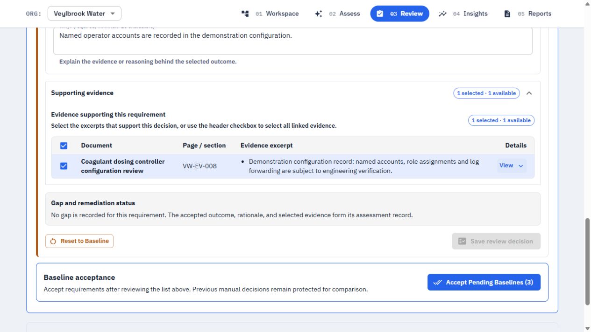Click the 'Evidence supporting this requirement' subheading

[108, 115]
